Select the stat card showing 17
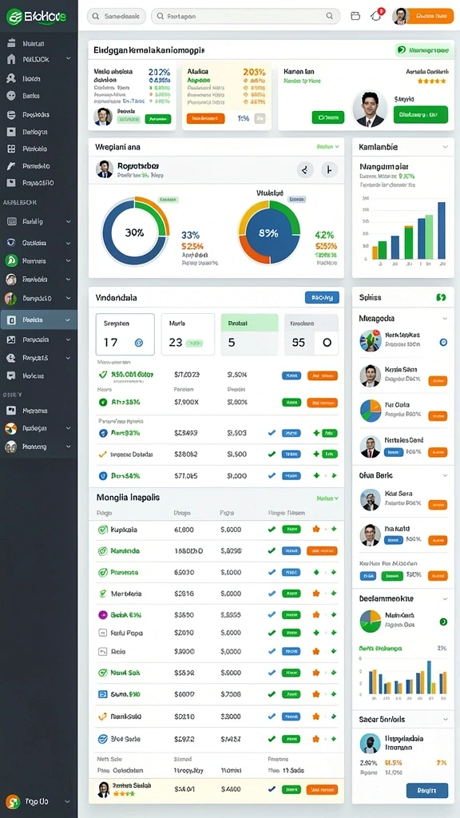This screenshot has height=818, width=460. click(x=125, y=335)
